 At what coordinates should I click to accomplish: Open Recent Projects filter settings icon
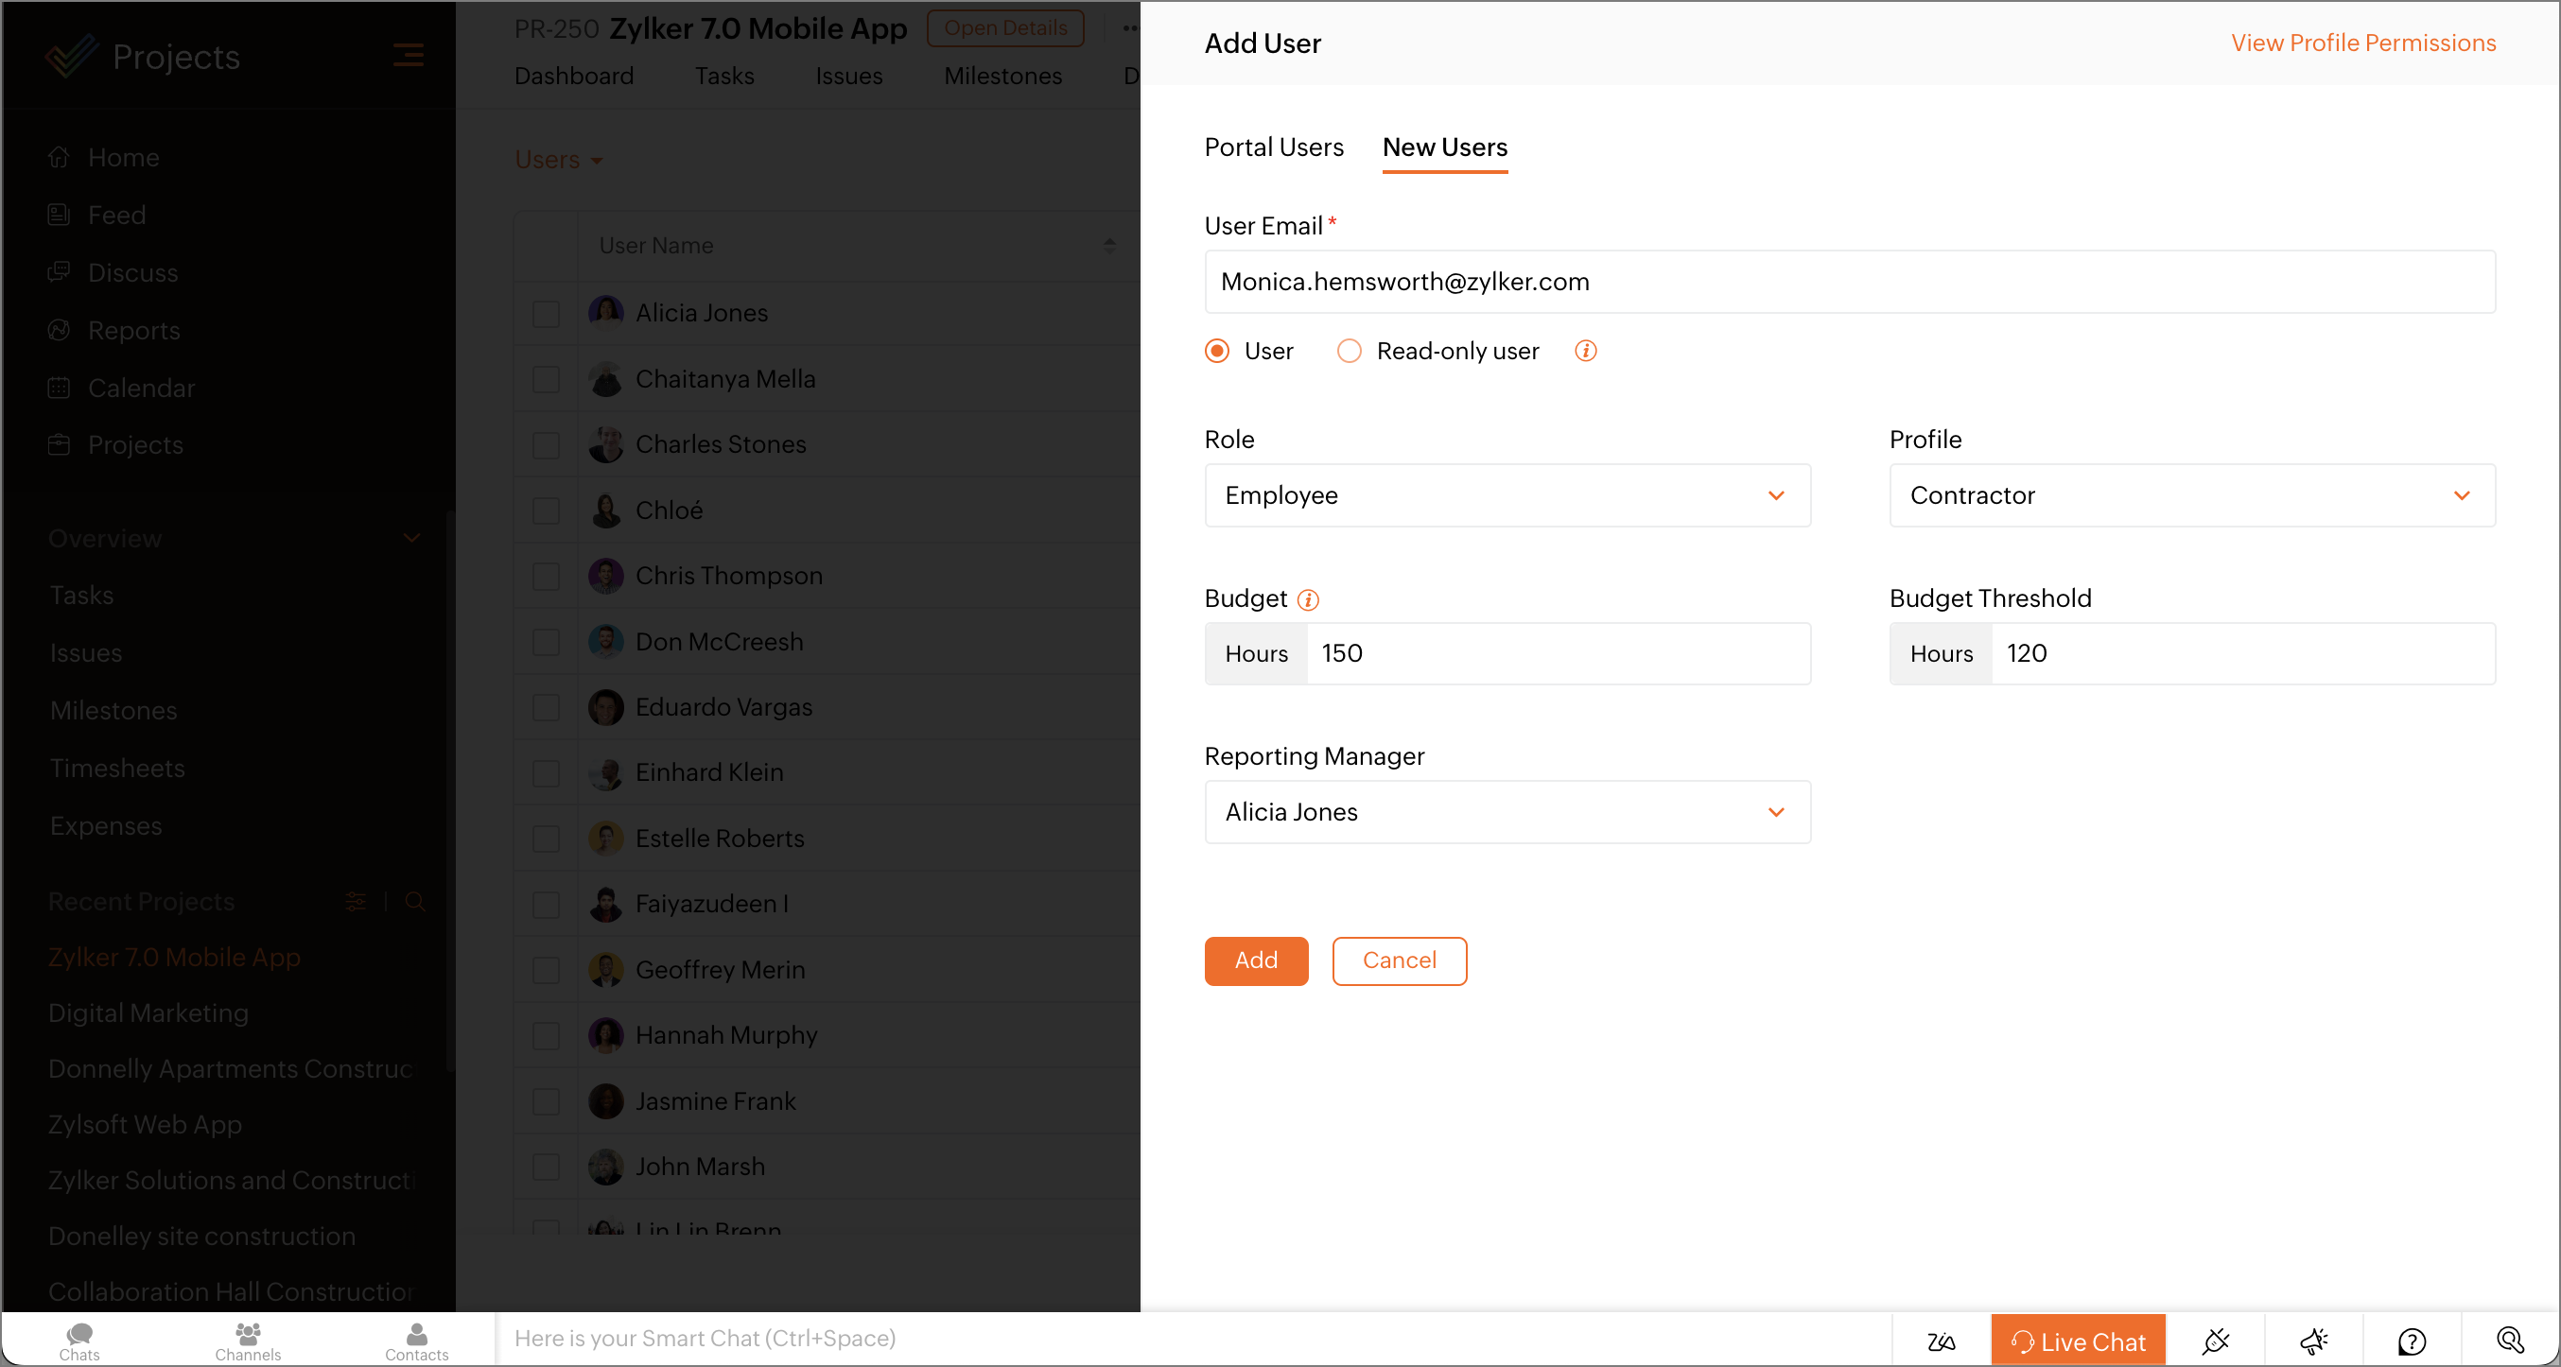coord(355,901)
